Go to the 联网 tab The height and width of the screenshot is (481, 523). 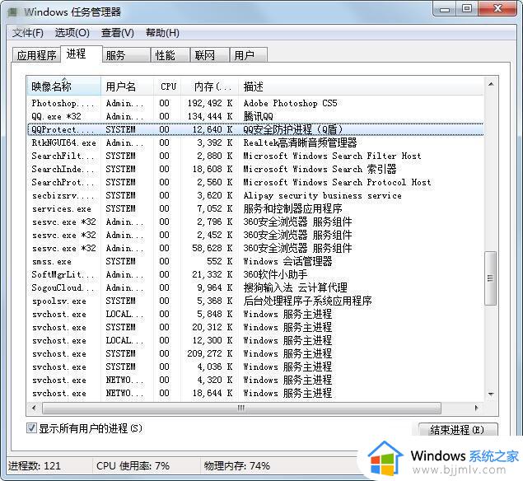coord(210,55)
